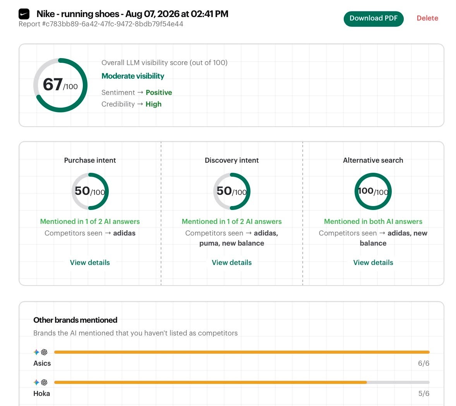Click the overall 67/100 score ring
The width and height of the screenshot is (456, 406).
(60, 85)
